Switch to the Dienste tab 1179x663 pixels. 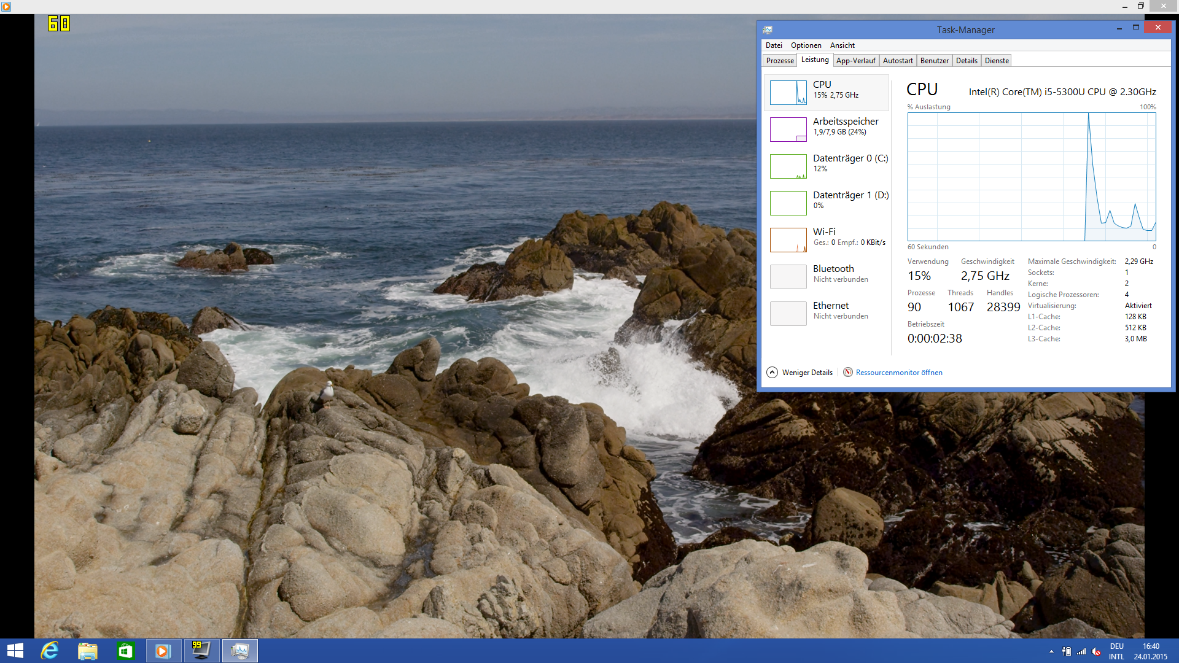point(997,61)
